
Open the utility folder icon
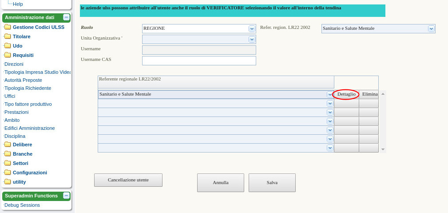[8, 182]
